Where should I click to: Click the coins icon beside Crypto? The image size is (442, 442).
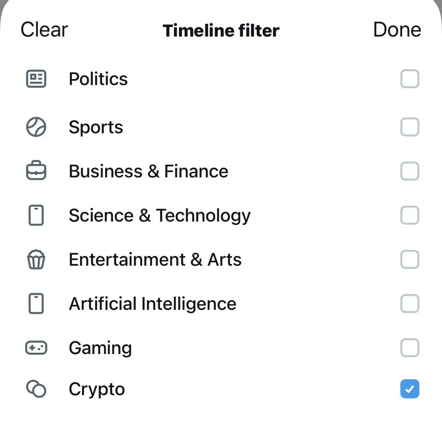pos(36,389)
